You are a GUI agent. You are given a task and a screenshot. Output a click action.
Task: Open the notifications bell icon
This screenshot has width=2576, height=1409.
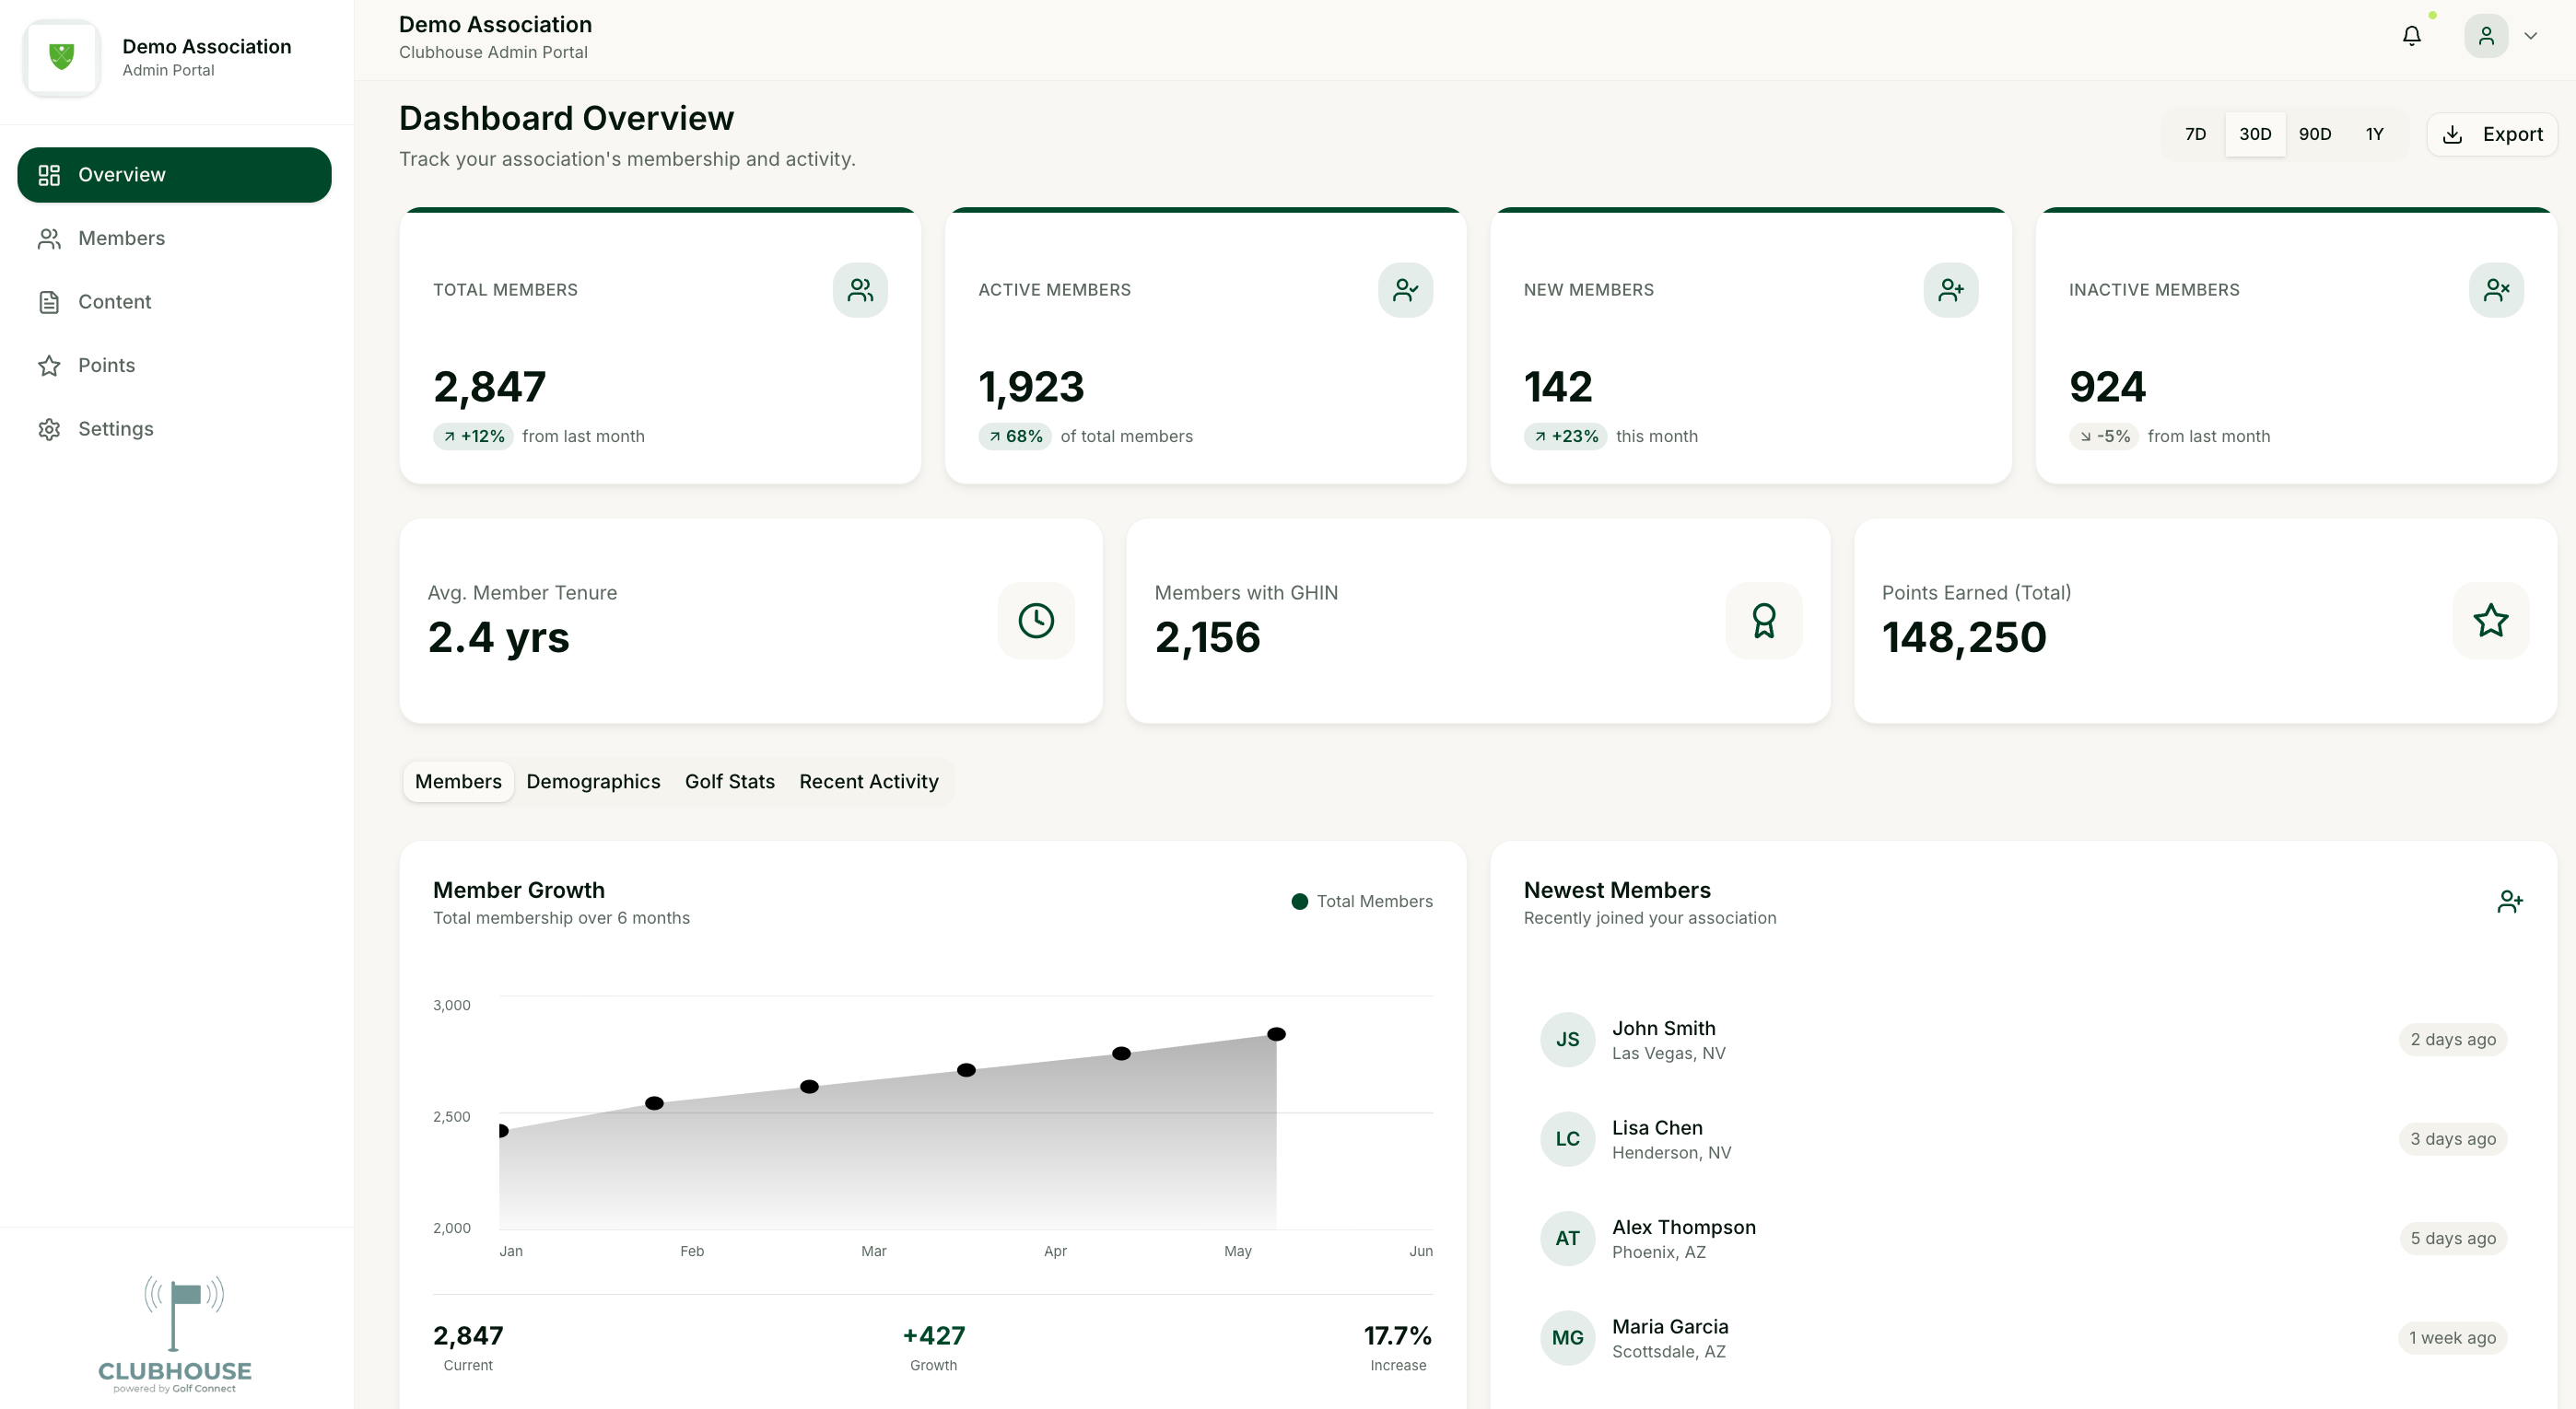point(2411,34)
